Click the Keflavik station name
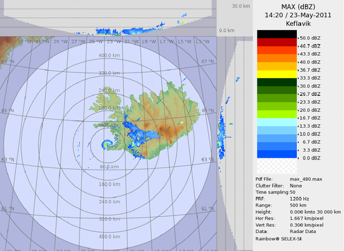 (298, 24)
